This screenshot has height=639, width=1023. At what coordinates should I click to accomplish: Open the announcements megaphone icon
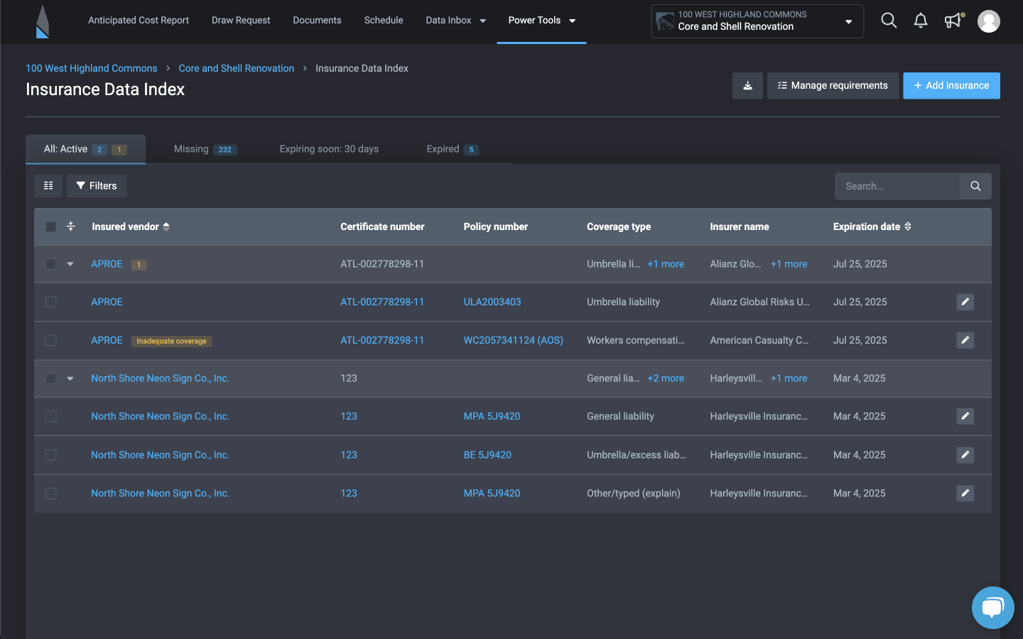coord(953,21)
